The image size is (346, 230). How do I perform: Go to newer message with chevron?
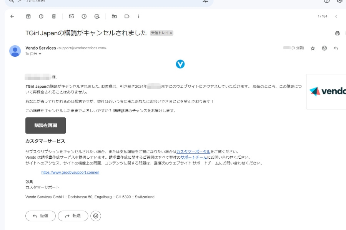pyautogui.click(x=336, y=16)
